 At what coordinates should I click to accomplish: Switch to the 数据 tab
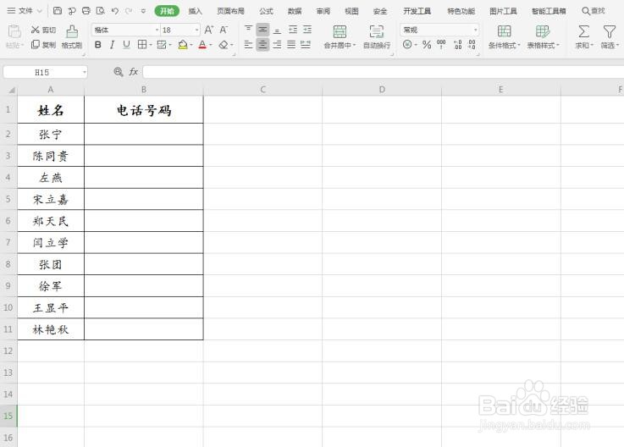click(x=295, y=11)
